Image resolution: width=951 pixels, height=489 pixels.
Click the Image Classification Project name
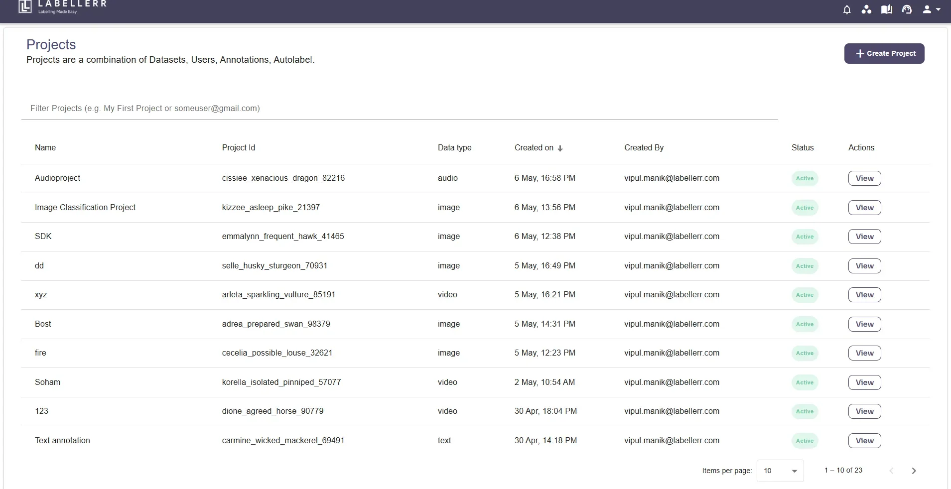85,207
